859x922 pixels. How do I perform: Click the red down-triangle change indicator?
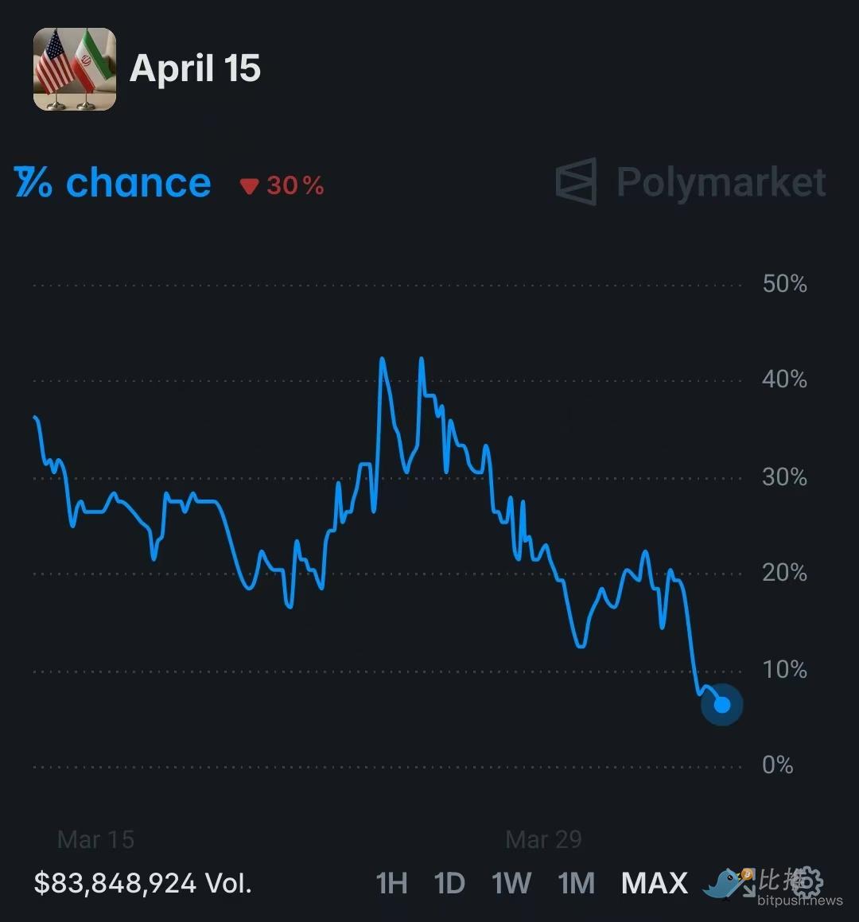coord(250,186)
